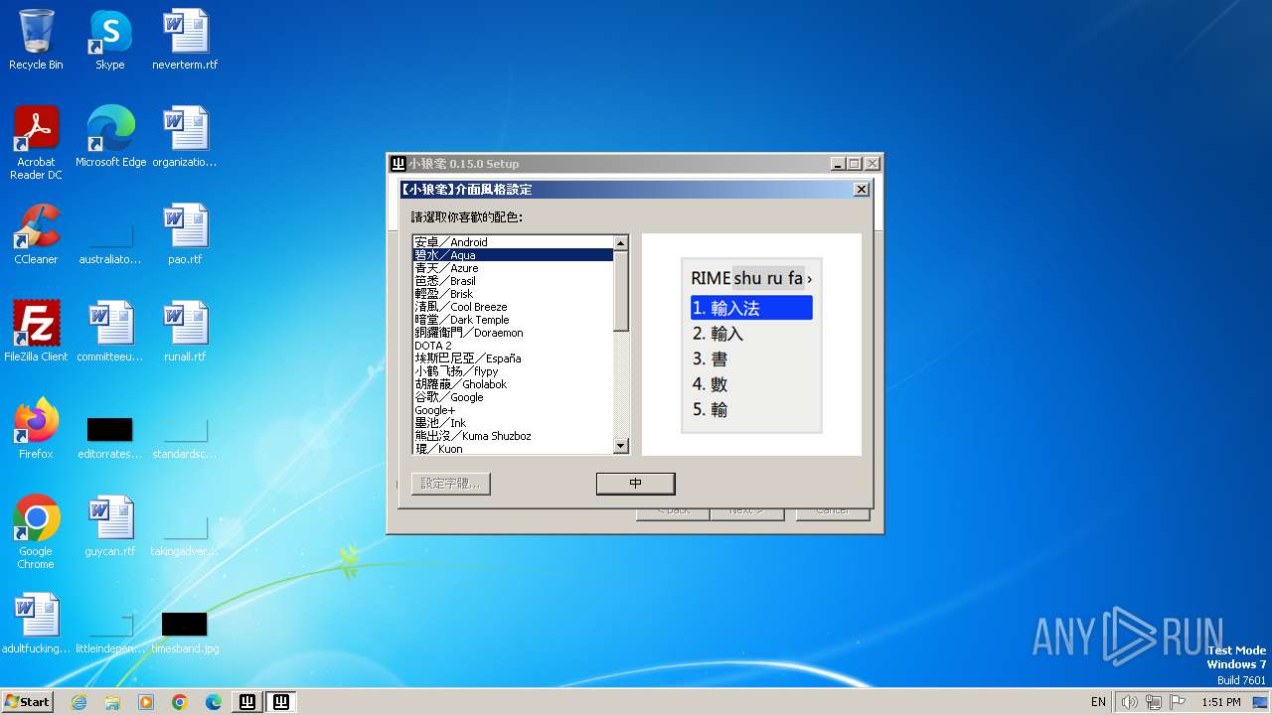Viewport: 1272px width, 715px height.
Task: Select the Firefox desktop shortcut
Action: click(x=36, y=429)
